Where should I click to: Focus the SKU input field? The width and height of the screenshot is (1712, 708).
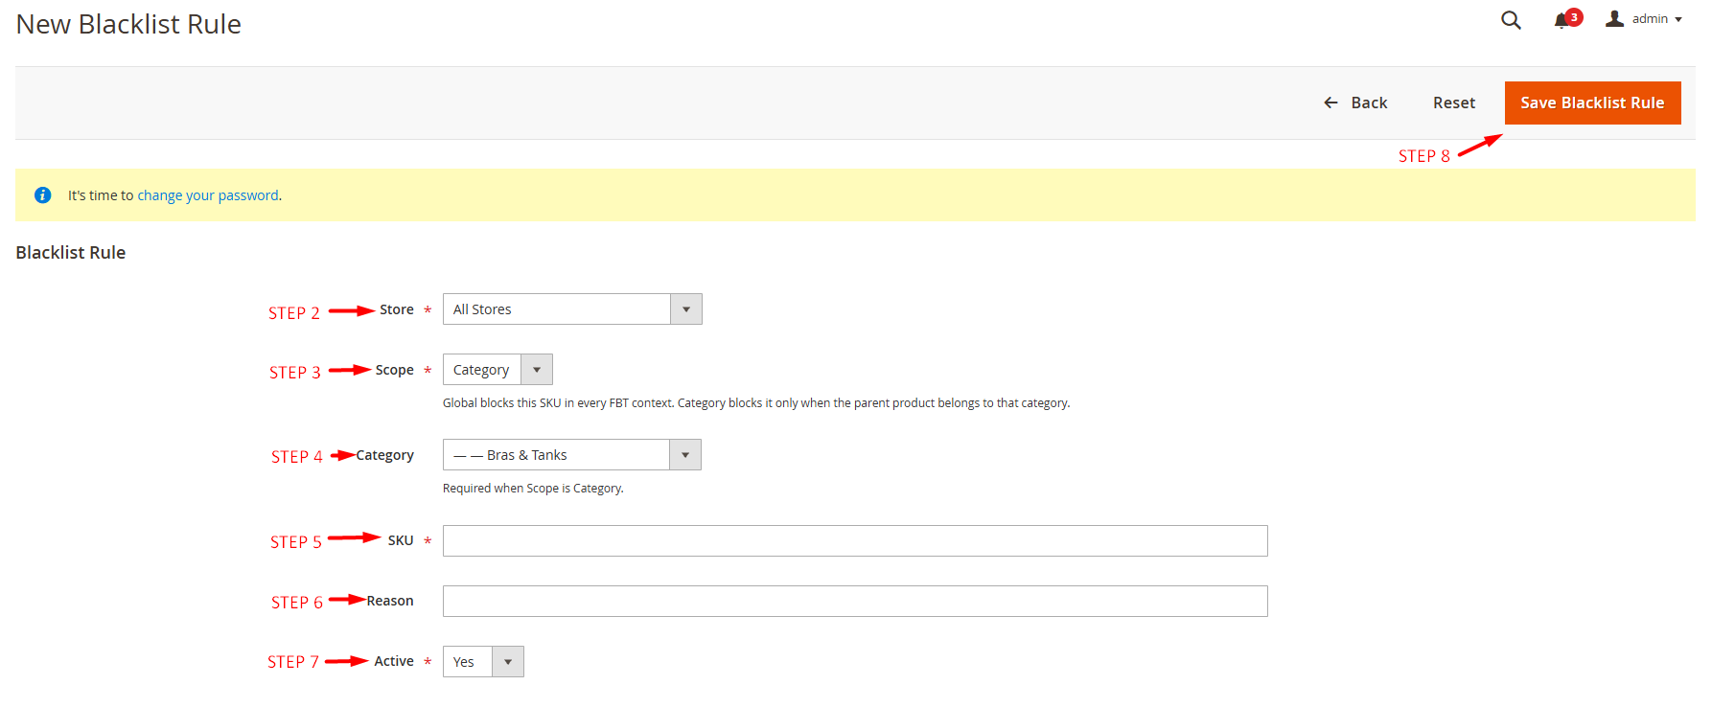tap(855, 541)
